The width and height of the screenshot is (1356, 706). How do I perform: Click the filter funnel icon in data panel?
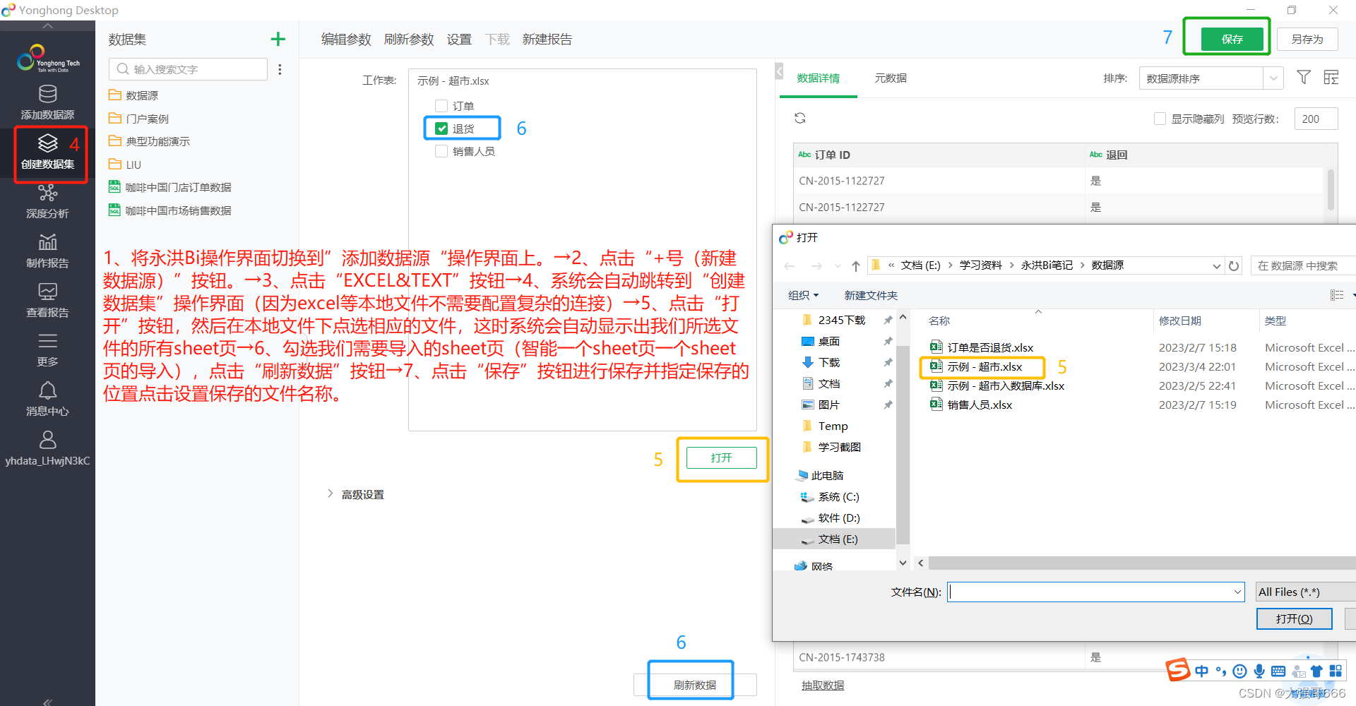click(1304, 77)
